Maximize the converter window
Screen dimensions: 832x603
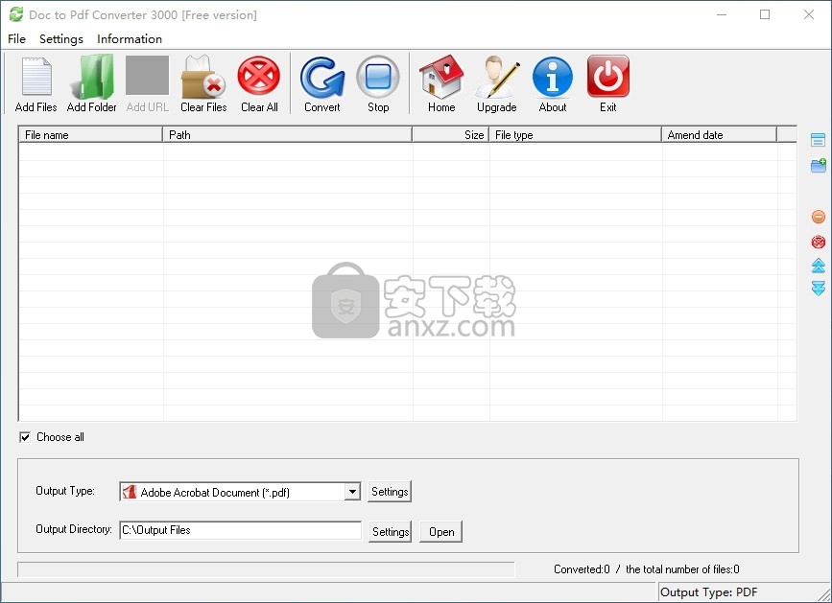point(765,14)
